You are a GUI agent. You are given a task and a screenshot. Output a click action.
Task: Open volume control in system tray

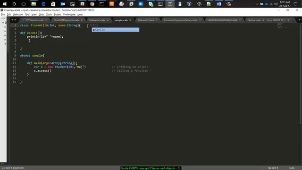coord(276,4)
